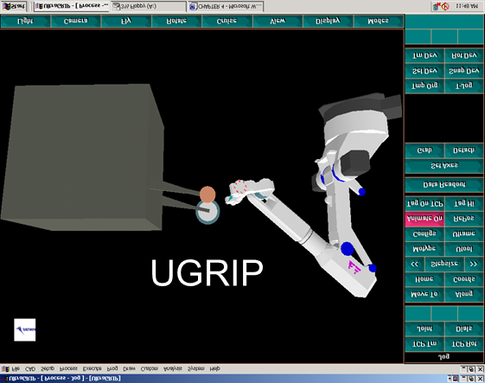Viewport: 485px width, 383px height.
Task: Select the Utool button
Action: (x=464, y=249)
